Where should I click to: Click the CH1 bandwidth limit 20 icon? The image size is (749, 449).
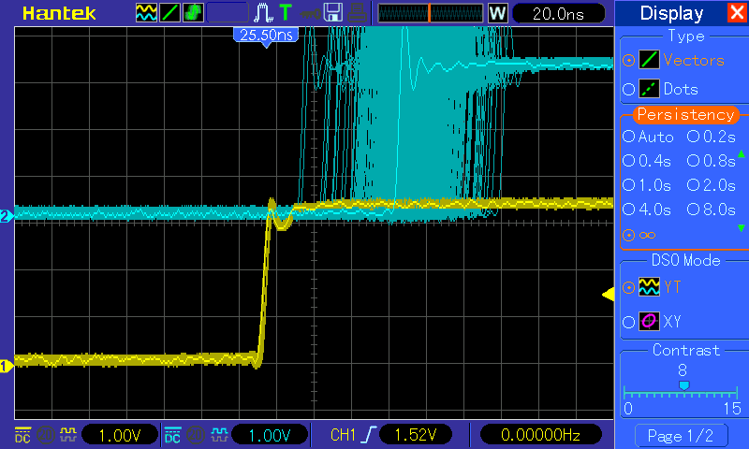tap(45, 435)
